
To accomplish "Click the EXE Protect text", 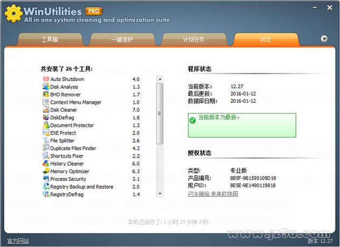I will tap(63, 133).
